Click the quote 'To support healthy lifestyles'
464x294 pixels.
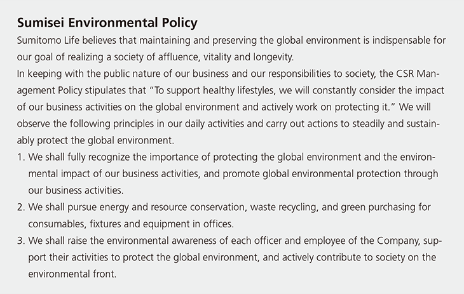215,90
